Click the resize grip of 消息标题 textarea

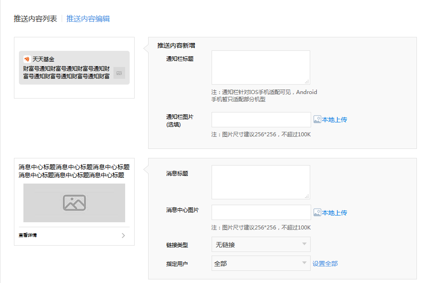307,196
